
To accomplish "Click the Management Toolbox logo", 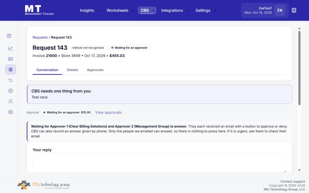I will coord(39,10).
